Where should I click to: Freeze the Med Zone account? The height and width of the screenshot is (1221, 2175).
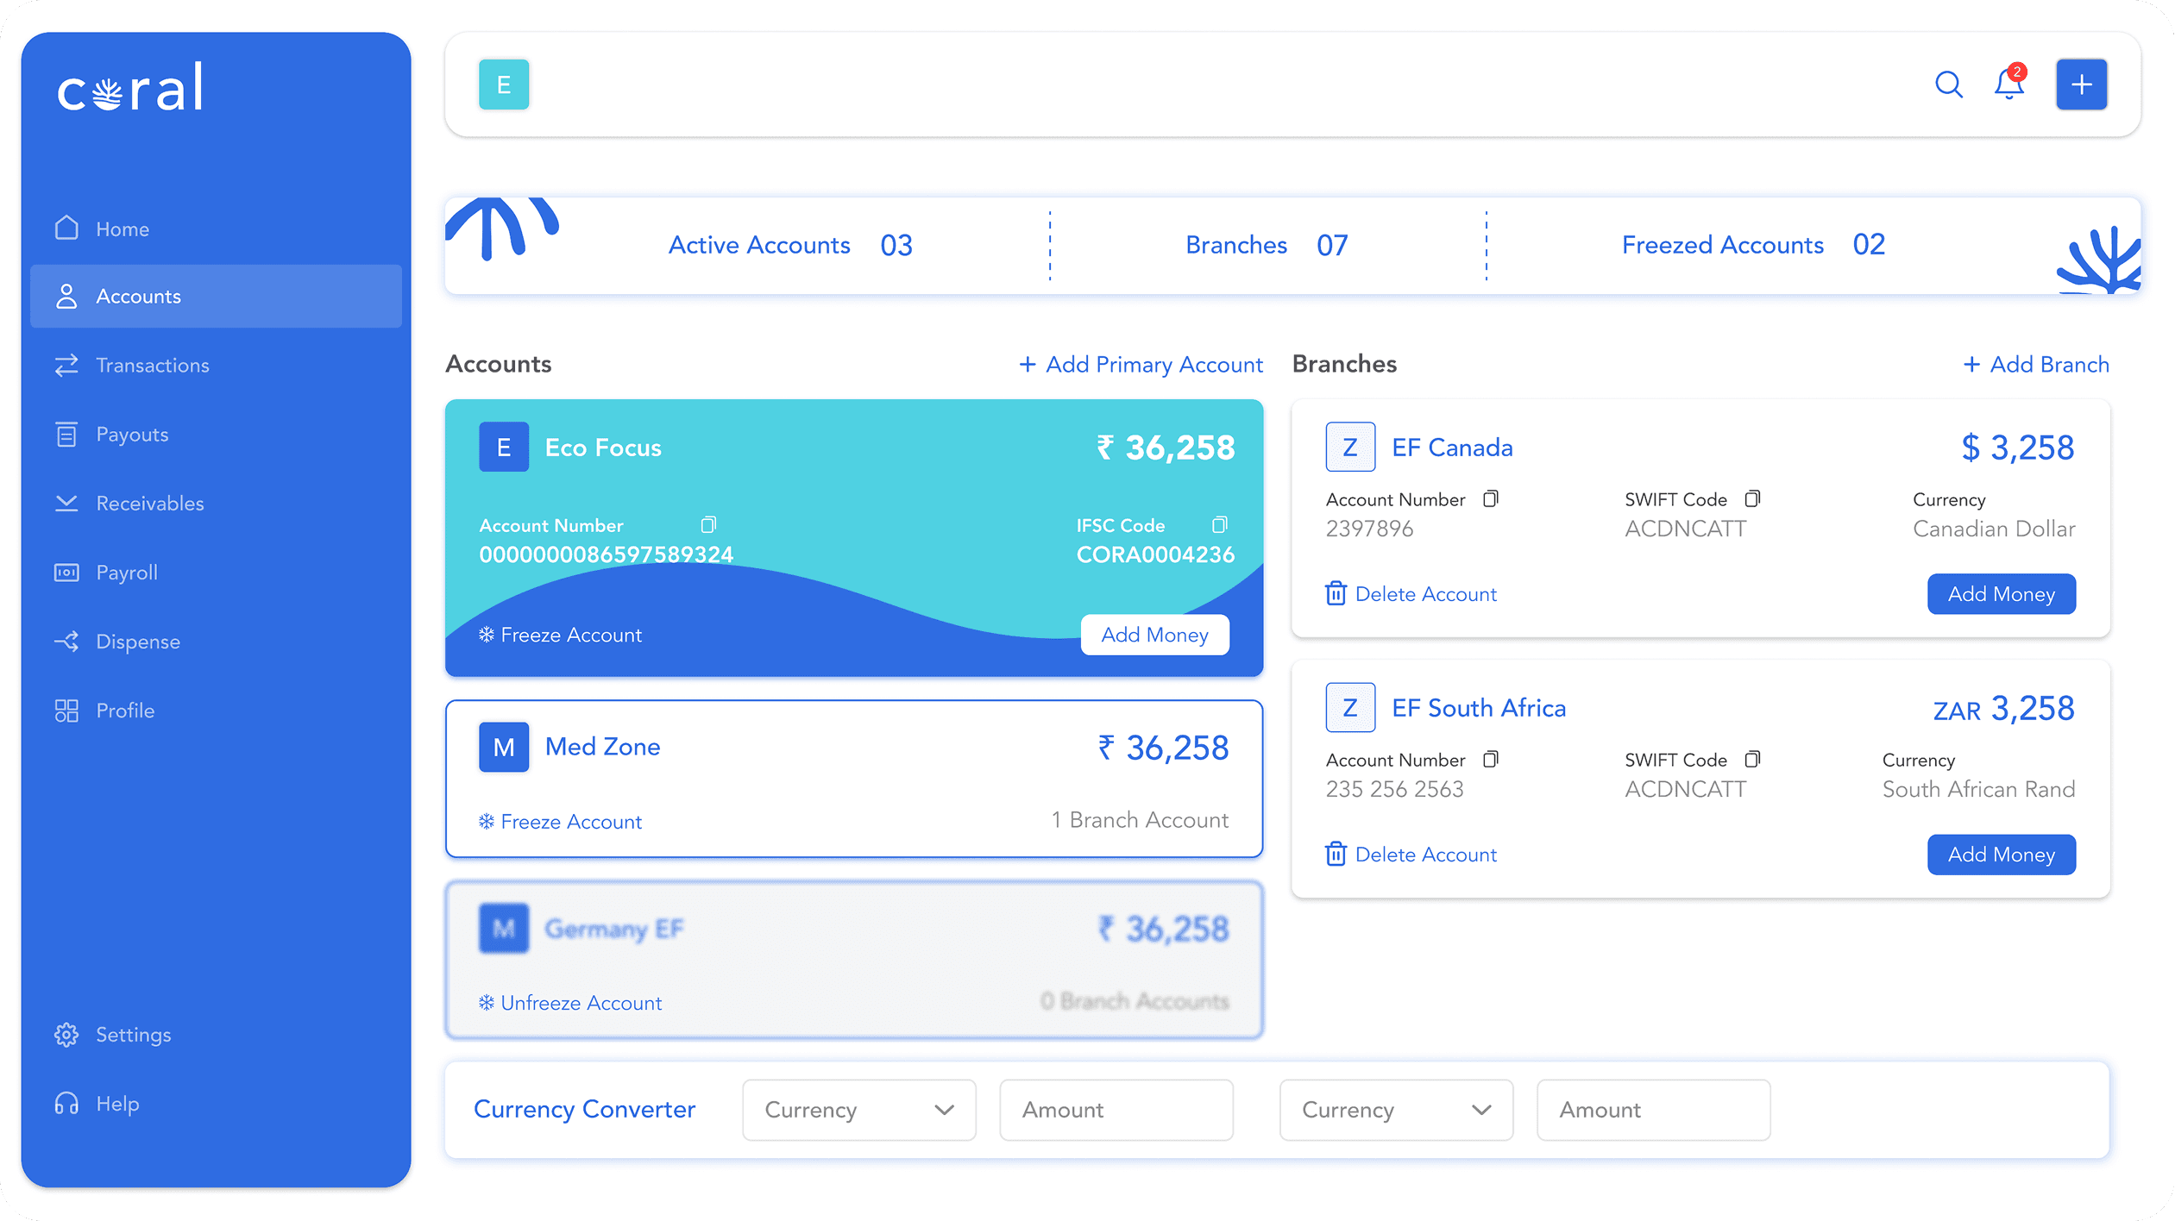point(561,822)
